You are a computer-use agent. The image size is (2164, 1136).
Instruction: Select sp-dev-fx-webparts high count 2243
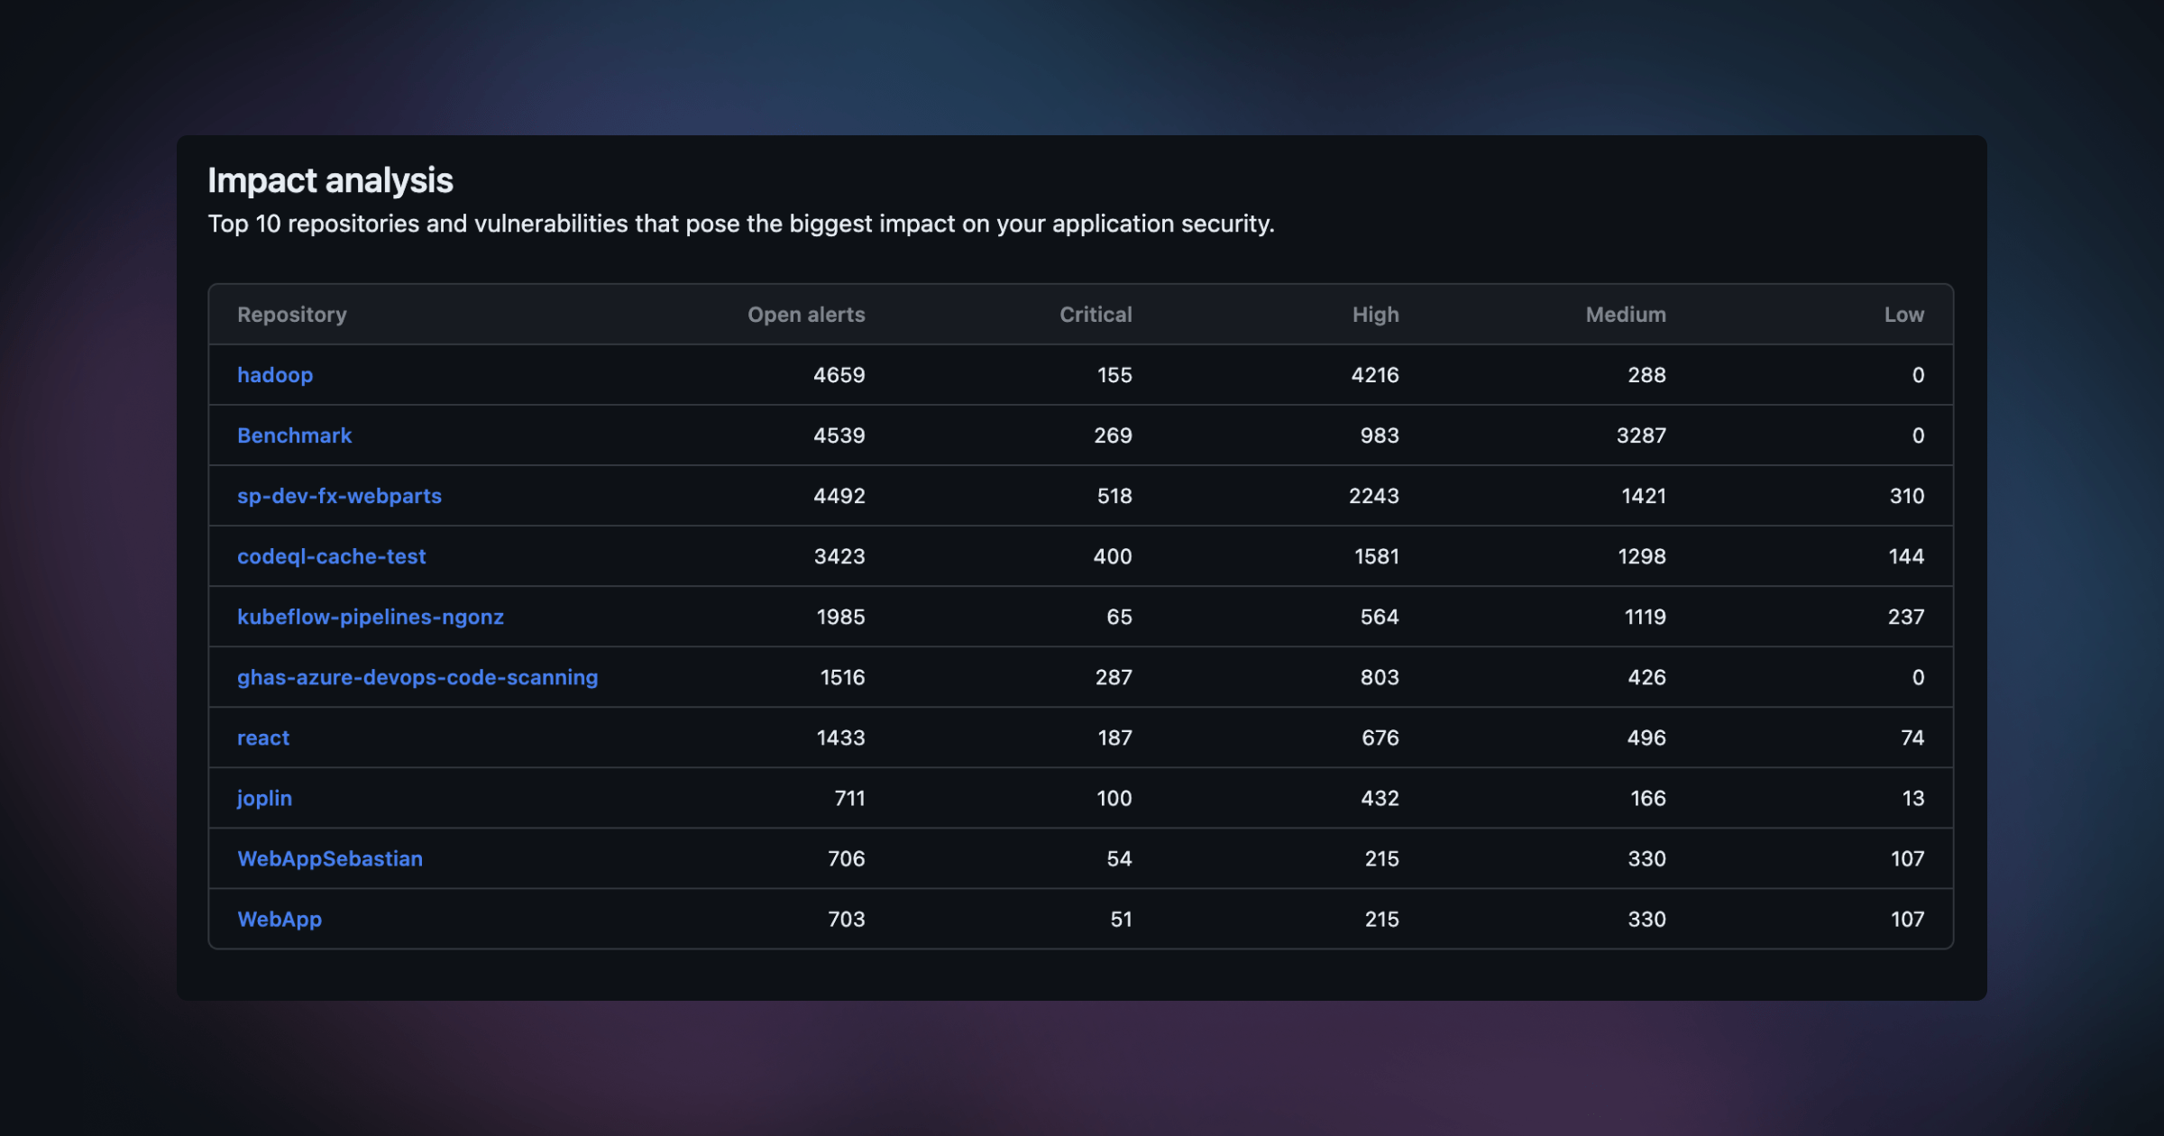pos(1374,496)
